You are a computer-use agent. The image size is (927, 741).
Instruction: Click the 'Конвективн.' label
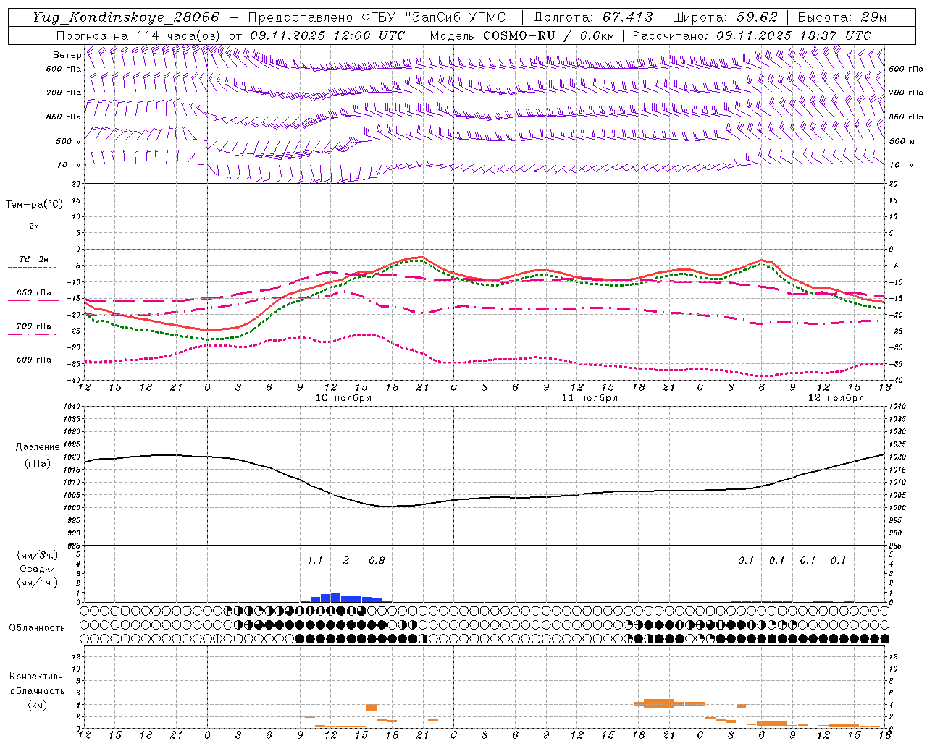[x=37, y=677]
